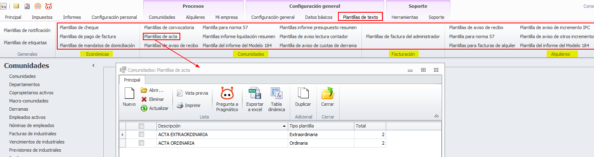Click the Total column header
594x157 pixels.
(x=370, y=126)
